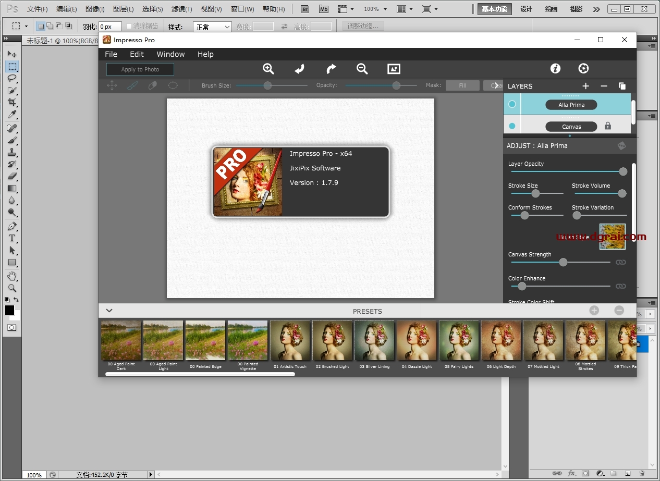The width and height of the screenshot is (660, 481).
Task: Toggle link icon beside Color Enhance
Action: coord(620,286)
